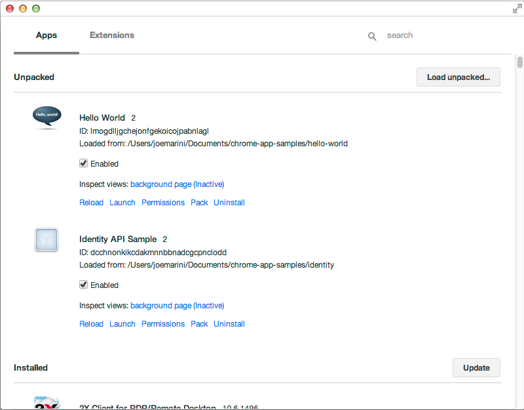Click the Hello World app icon
This screenshot has width=524, height=410.
[47, 116]
